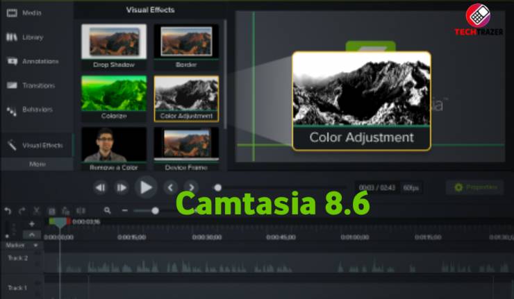The height and width of the screenshot is (299, 514).
Task: Click the 0:00:15;00 mark on the ruler
Action: pyautogui.click(x=132, y=237)
